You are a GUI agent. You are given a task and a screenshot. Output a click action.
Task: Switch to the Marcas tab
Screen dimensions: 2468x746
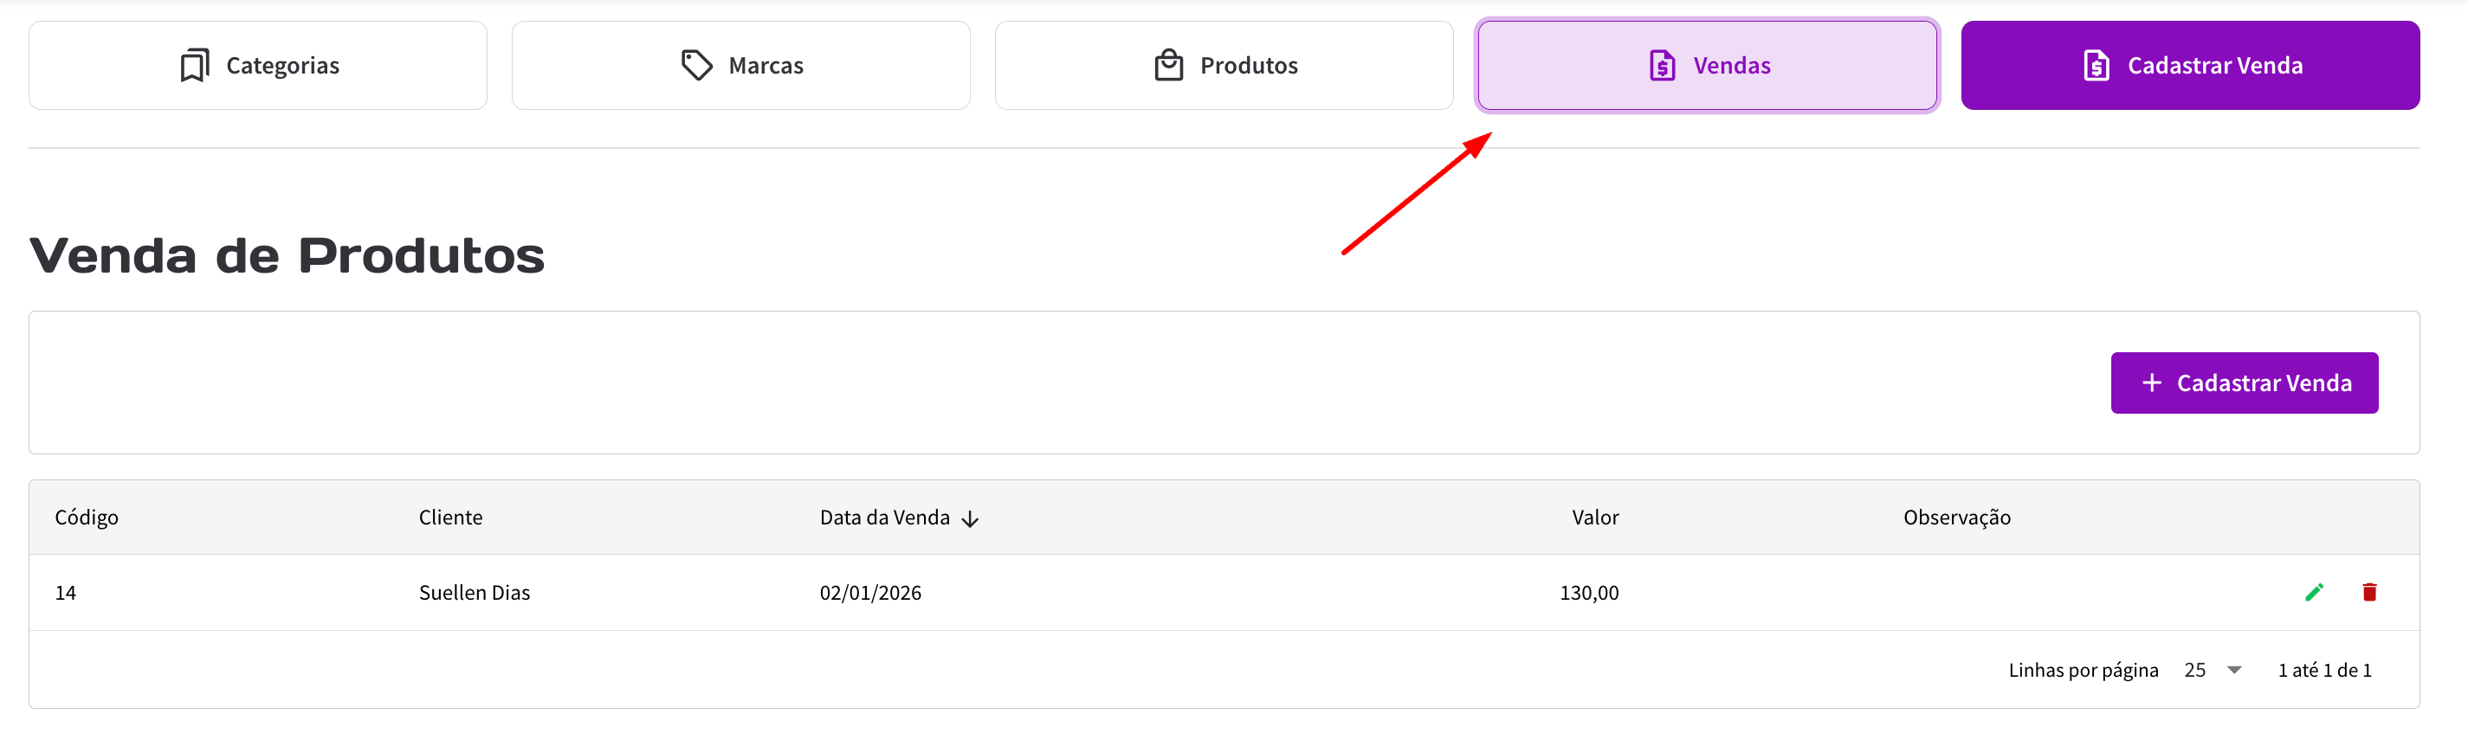[x=740, y=66]
